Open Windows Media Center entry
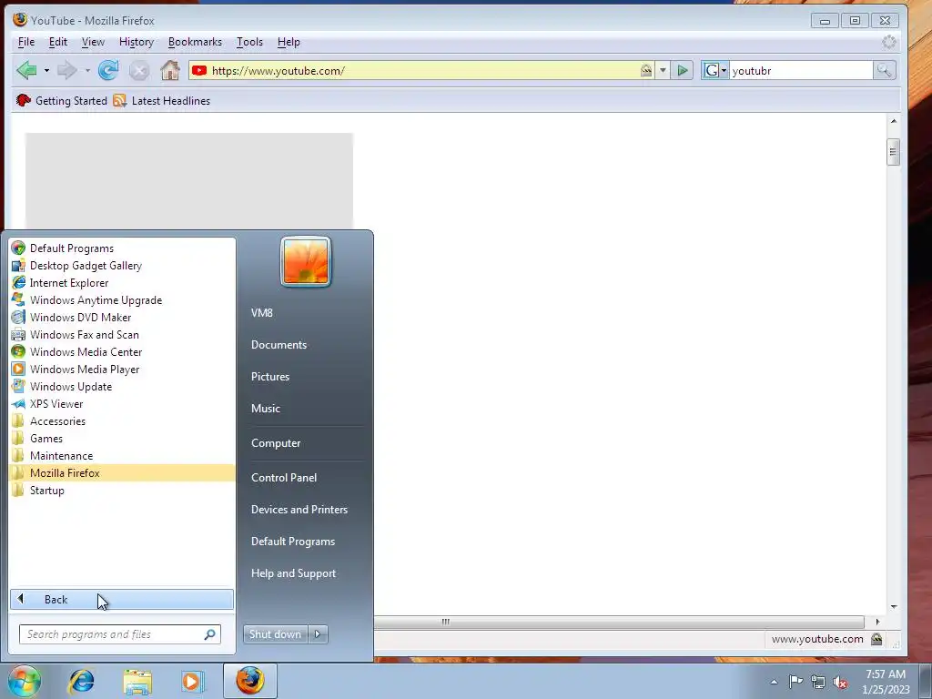The image size is (932, 699). 86,352
